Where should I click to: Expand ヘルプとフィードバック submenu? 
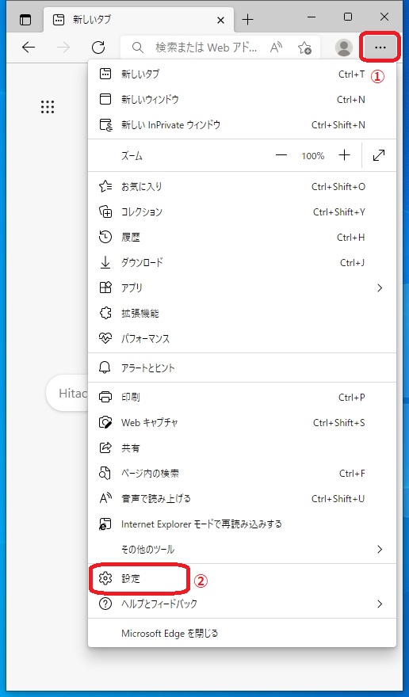[x=242, y=604]
